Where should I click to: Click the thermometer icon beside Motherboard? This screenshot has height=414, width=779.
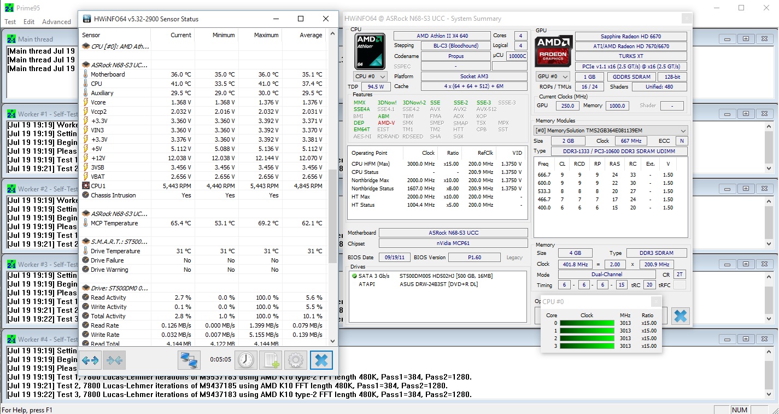click(85, 74)
